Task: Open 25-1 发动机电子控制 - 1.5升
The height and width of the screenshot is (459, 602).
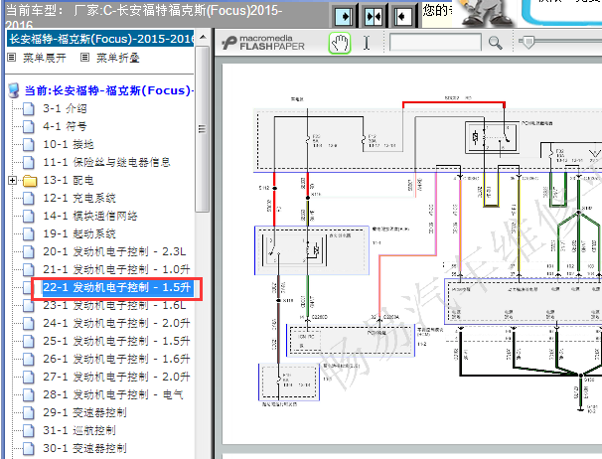Action: [116, 341]
